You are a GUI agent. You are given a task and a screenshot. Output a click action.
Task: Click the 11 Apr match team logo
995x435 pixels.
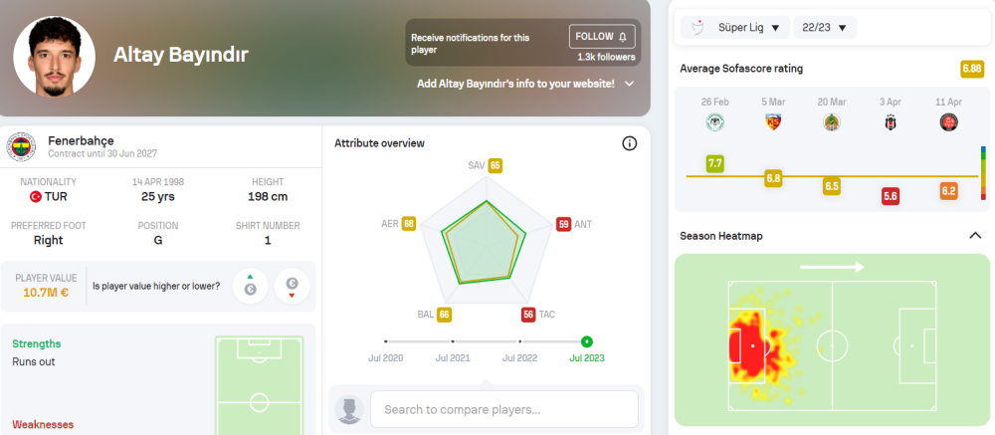[948, 122]
